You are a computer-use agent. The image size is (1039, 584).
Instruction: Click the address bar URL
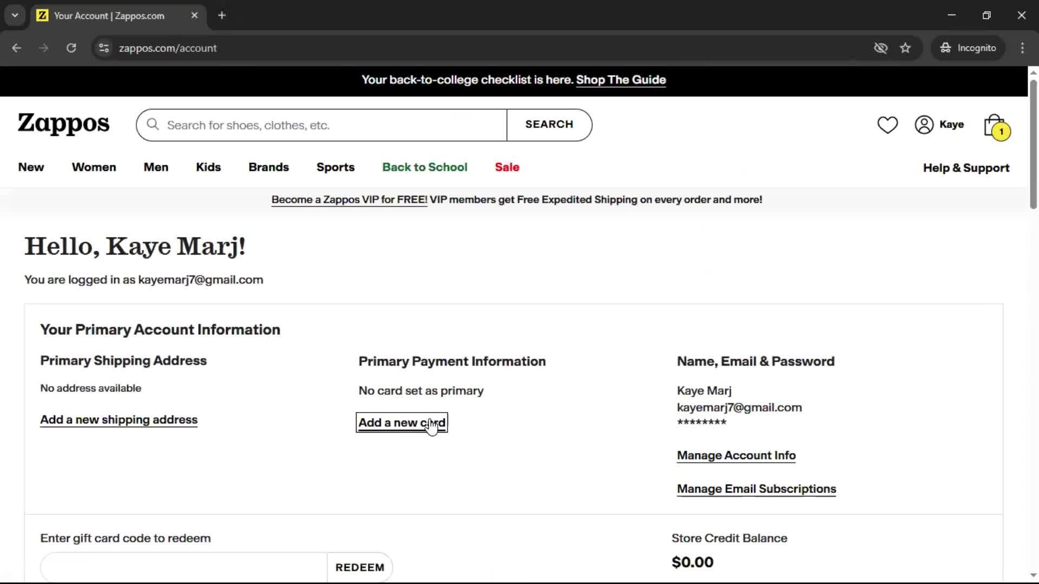[x=168, y=48]
